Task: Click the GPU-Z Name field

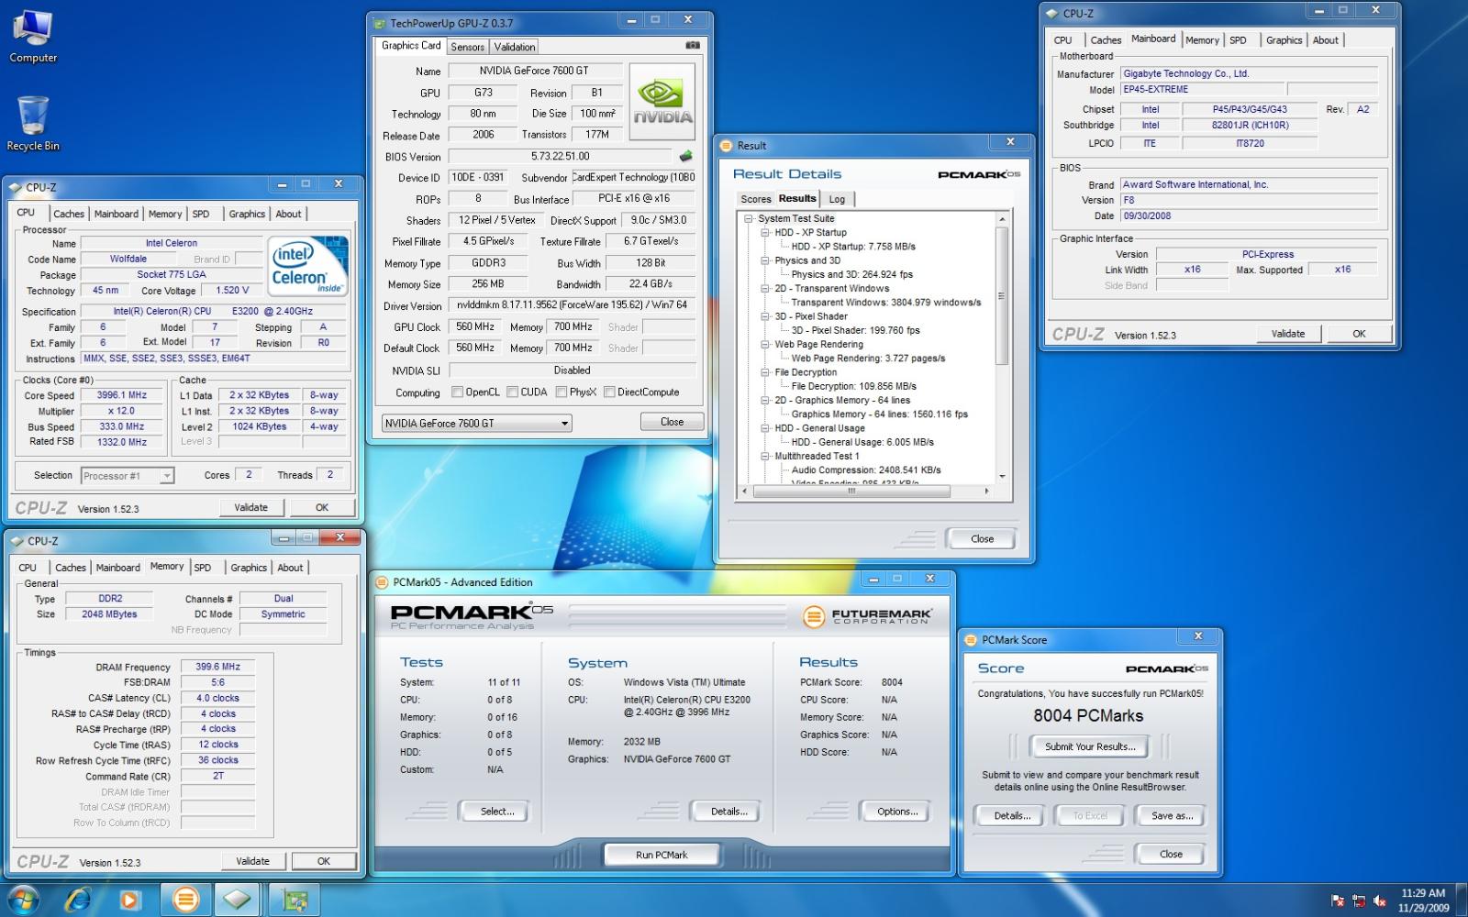Action: tap(535, 71)
